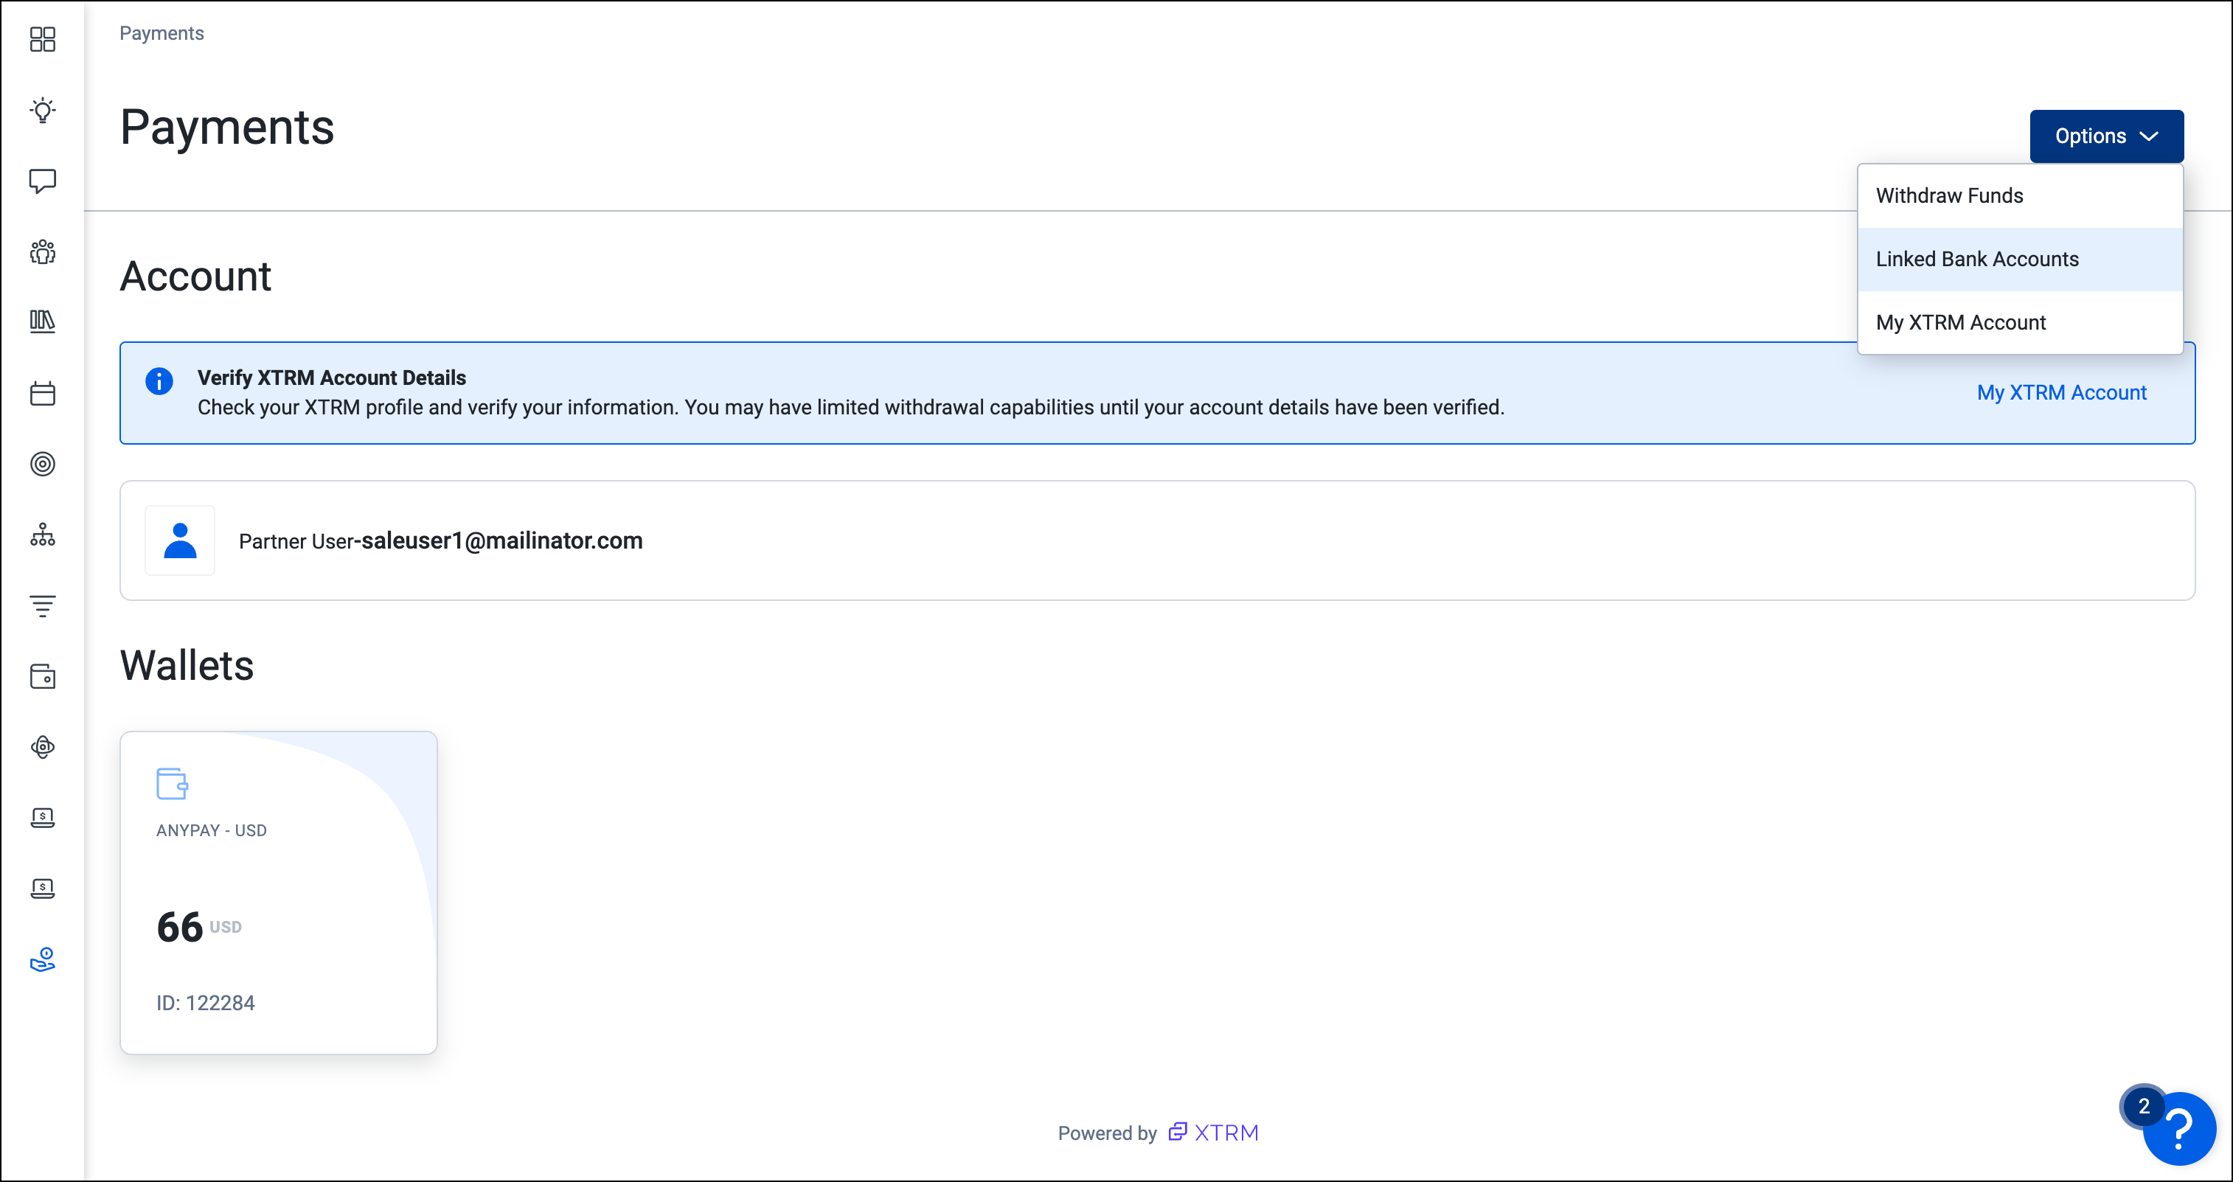The width and height of the screenshot is (2233, 1182).
Task: Open the library books icon in sidebar
Action: tap(43, 321)
